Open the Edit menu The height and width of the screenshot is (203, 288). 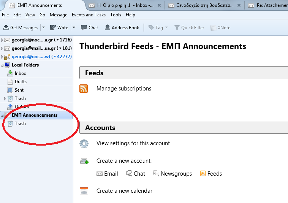click(17, 15)
